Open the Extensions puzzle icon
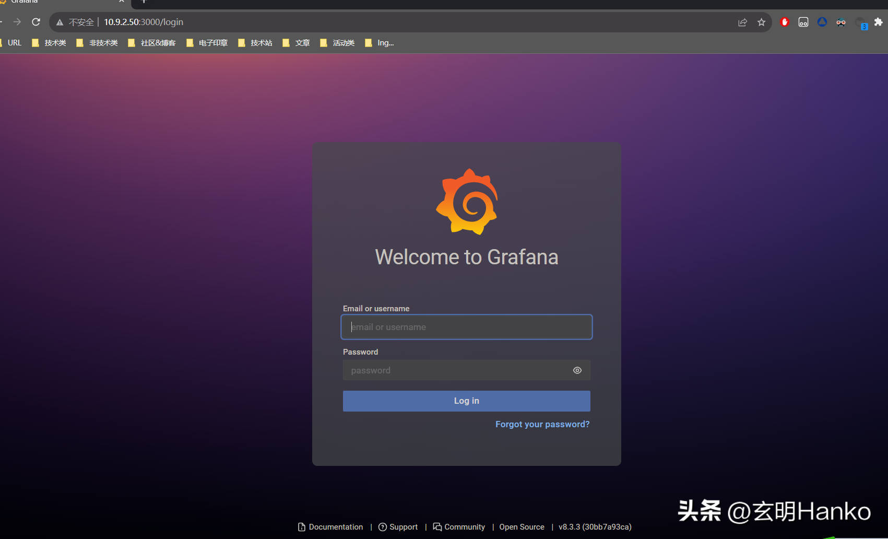 (x=879, y=22)
